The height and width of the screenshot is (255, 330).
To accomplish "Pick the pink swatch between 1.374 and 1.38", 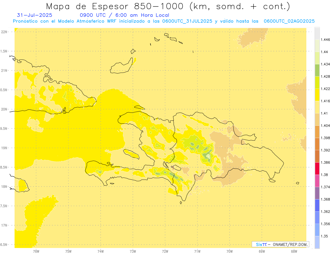I will pyautogui.click(x=317, y=181).
